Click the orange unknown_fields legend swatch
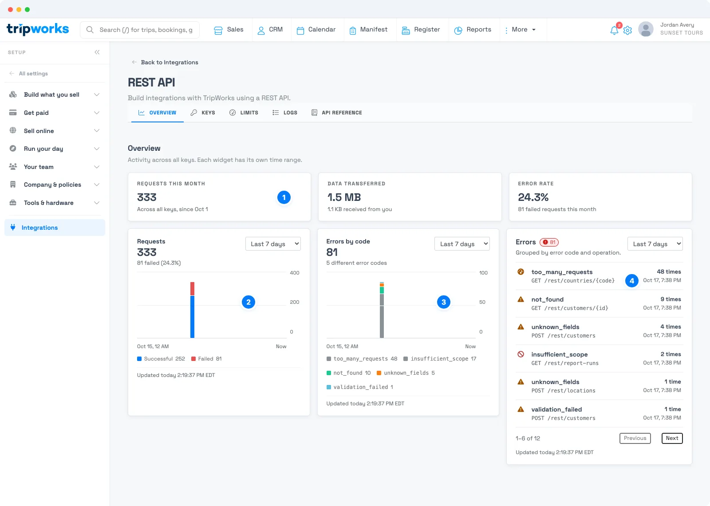710x506 pixels. 379,373
